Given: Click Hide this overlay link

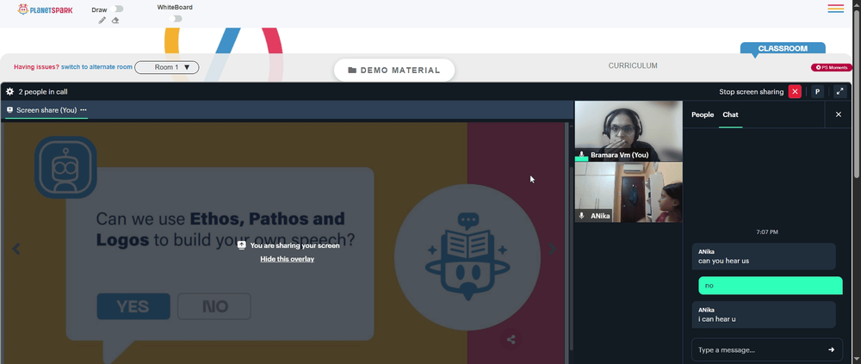Looking at the screenshot, I should pos(288,259).
